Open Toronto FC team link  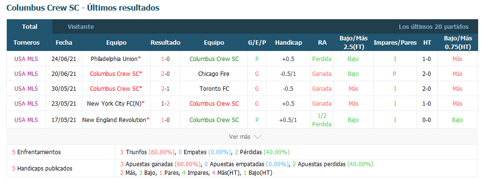[x=214, y=89]
